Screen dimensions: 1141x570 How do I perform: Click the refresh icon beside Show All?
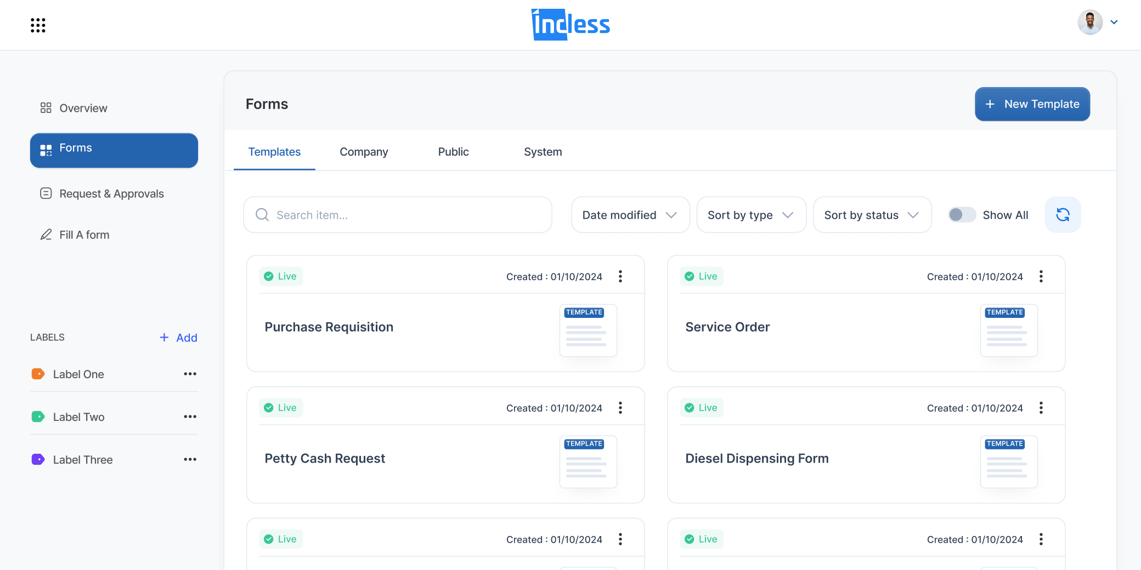(x=1063, y=215)
